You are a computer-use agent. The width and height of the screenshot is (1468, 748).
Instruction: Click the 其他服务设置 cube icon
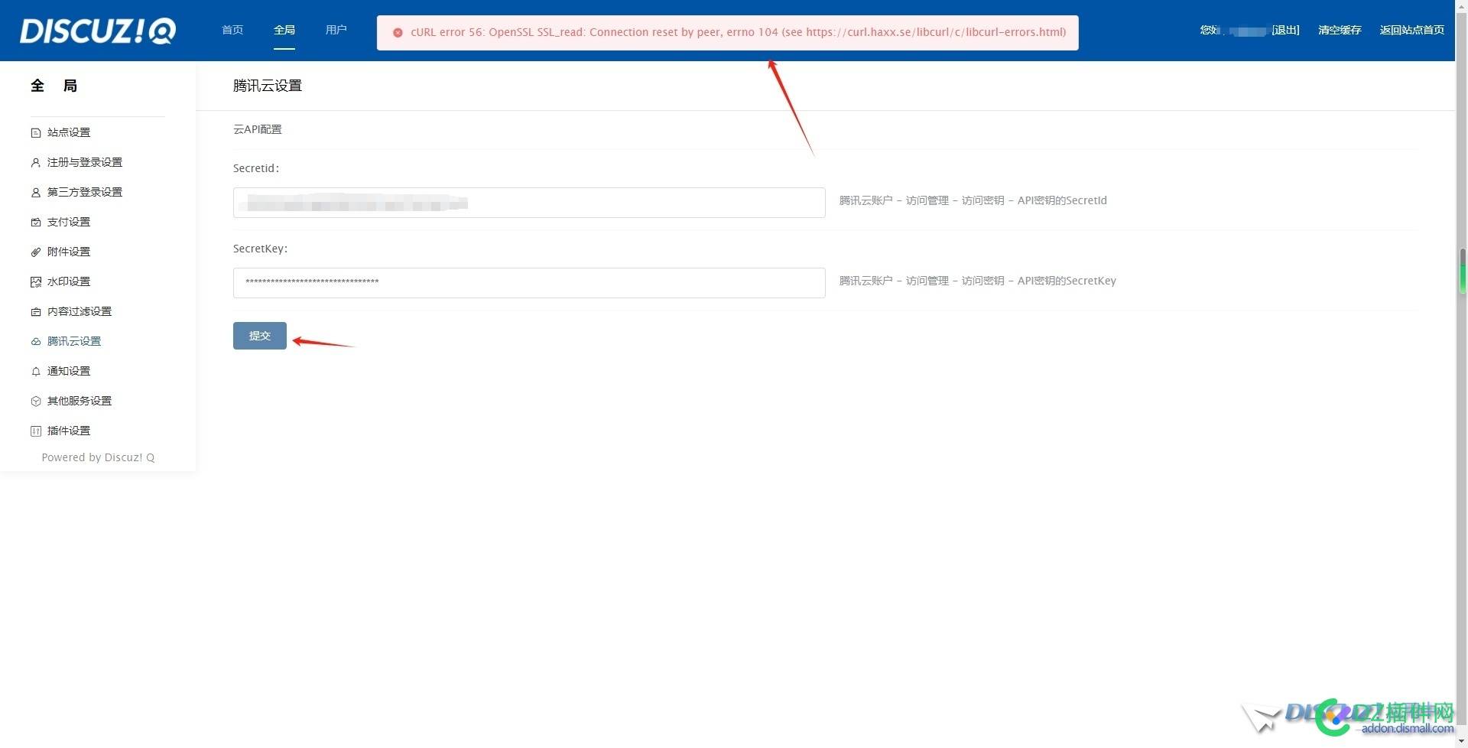point(36,402)
